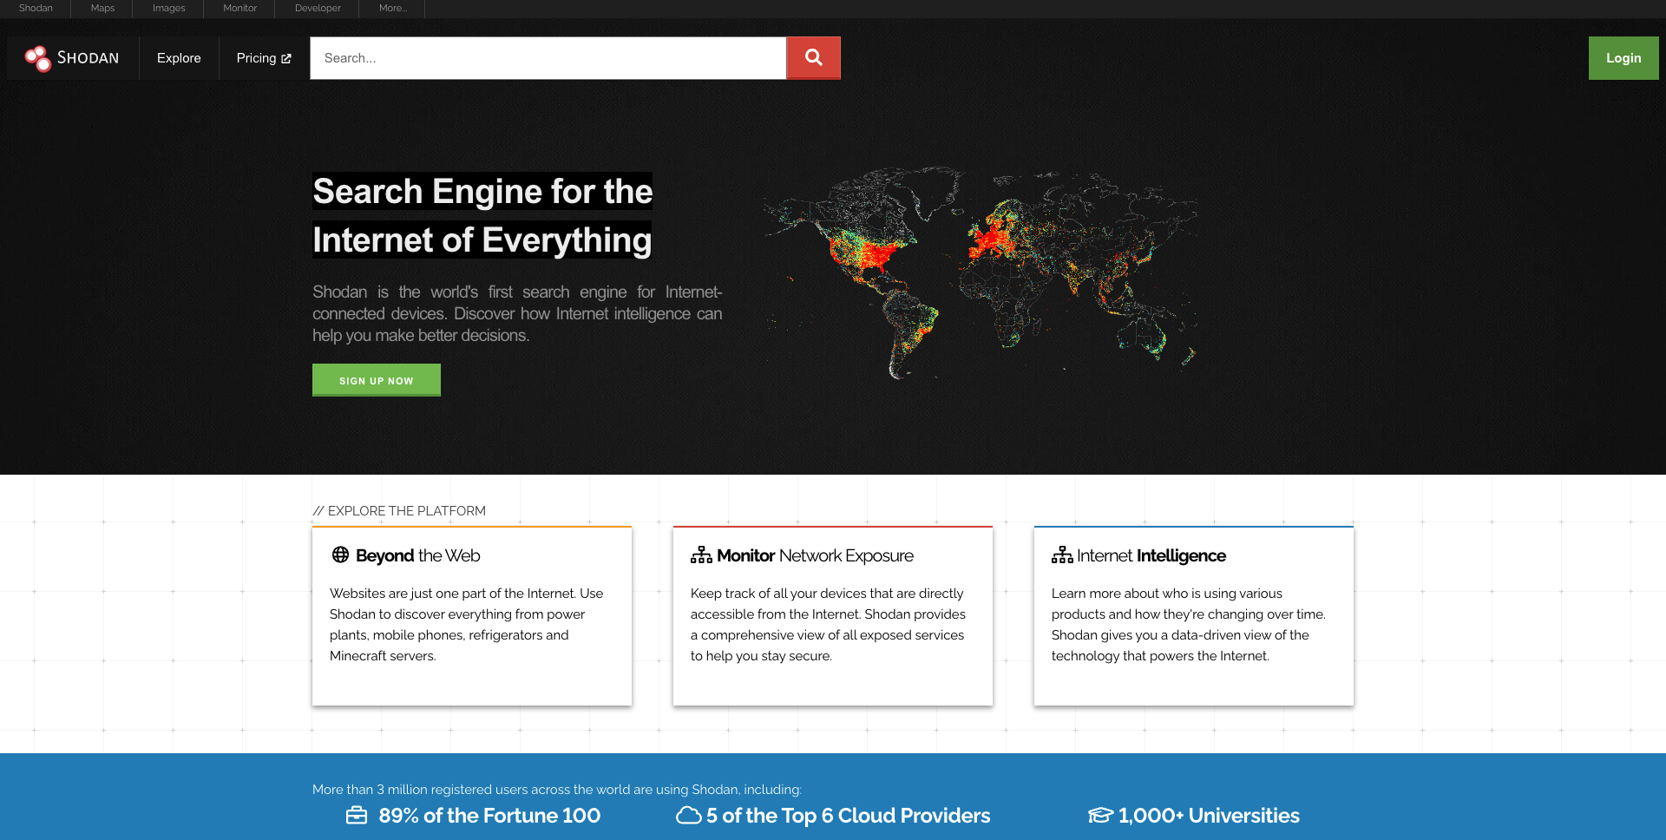Click the 'Websites are just one part' description
The width and height of the screenshot is (1666, 840).
467,625
